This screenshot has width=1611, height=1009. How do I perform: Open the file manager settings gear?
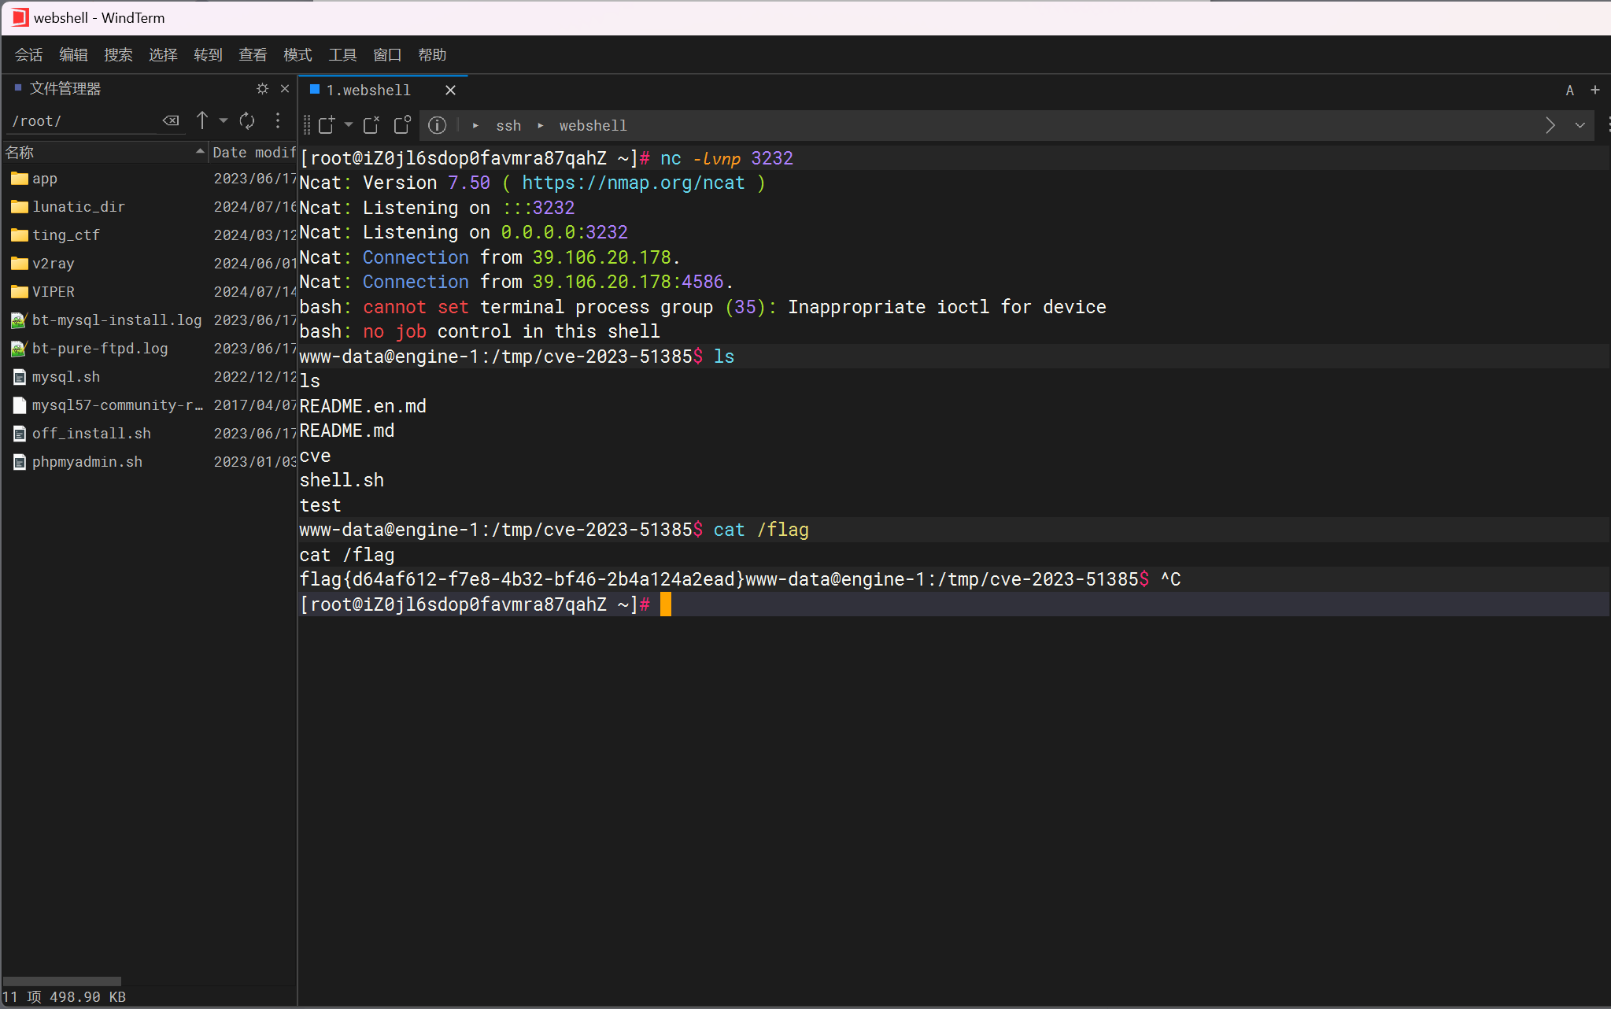(x=262, y=89)
